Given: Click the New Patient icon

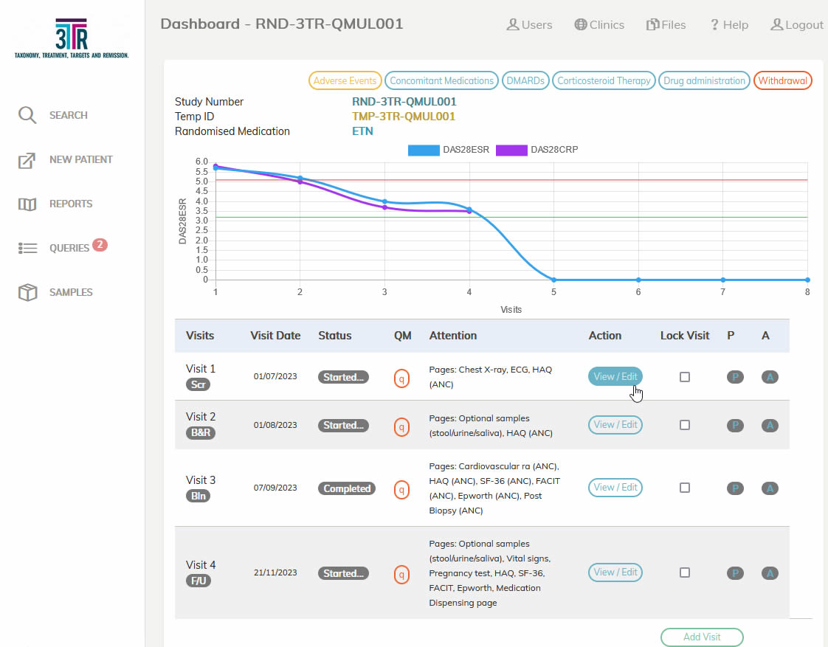Looking at the screenshot, I should click(x=27, y=160).
